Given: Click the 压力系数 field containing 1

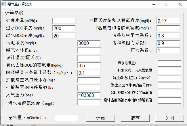Looking at the screenshot, I should [168, 51].
